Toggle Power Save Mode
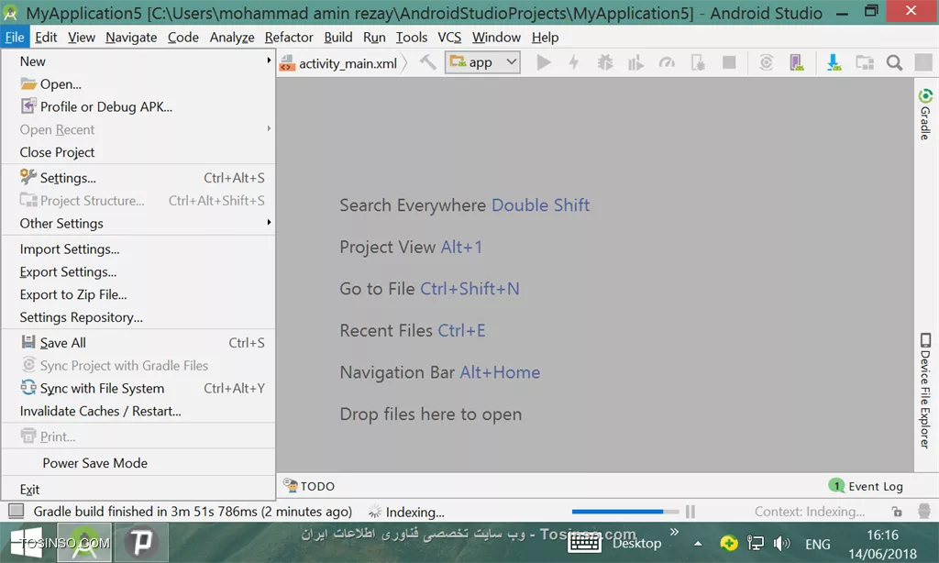This screenshot has height=563, width=939. tap(138, 463)
